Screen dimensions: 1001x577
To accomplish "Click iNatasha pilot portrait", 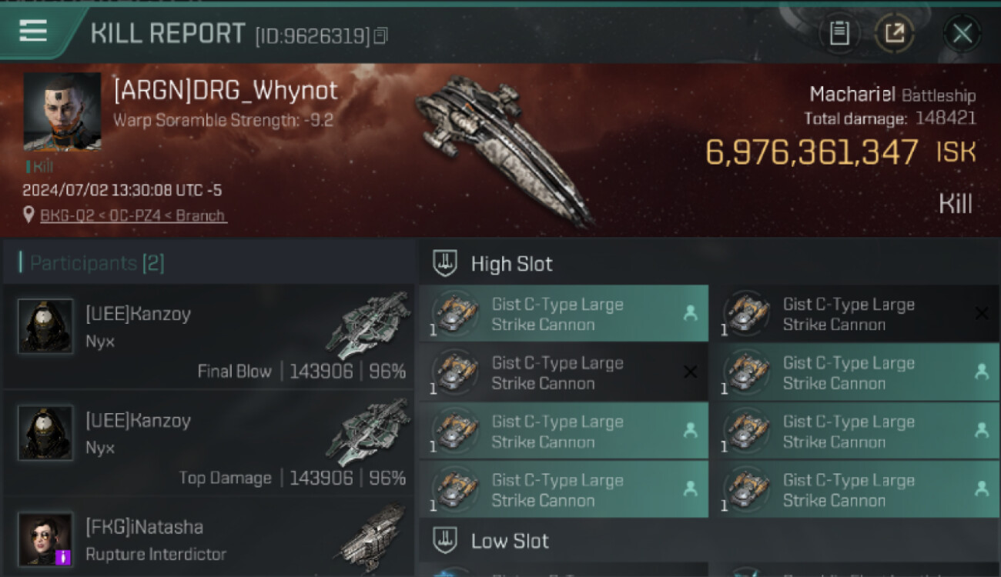I will [x=45, y=539].
